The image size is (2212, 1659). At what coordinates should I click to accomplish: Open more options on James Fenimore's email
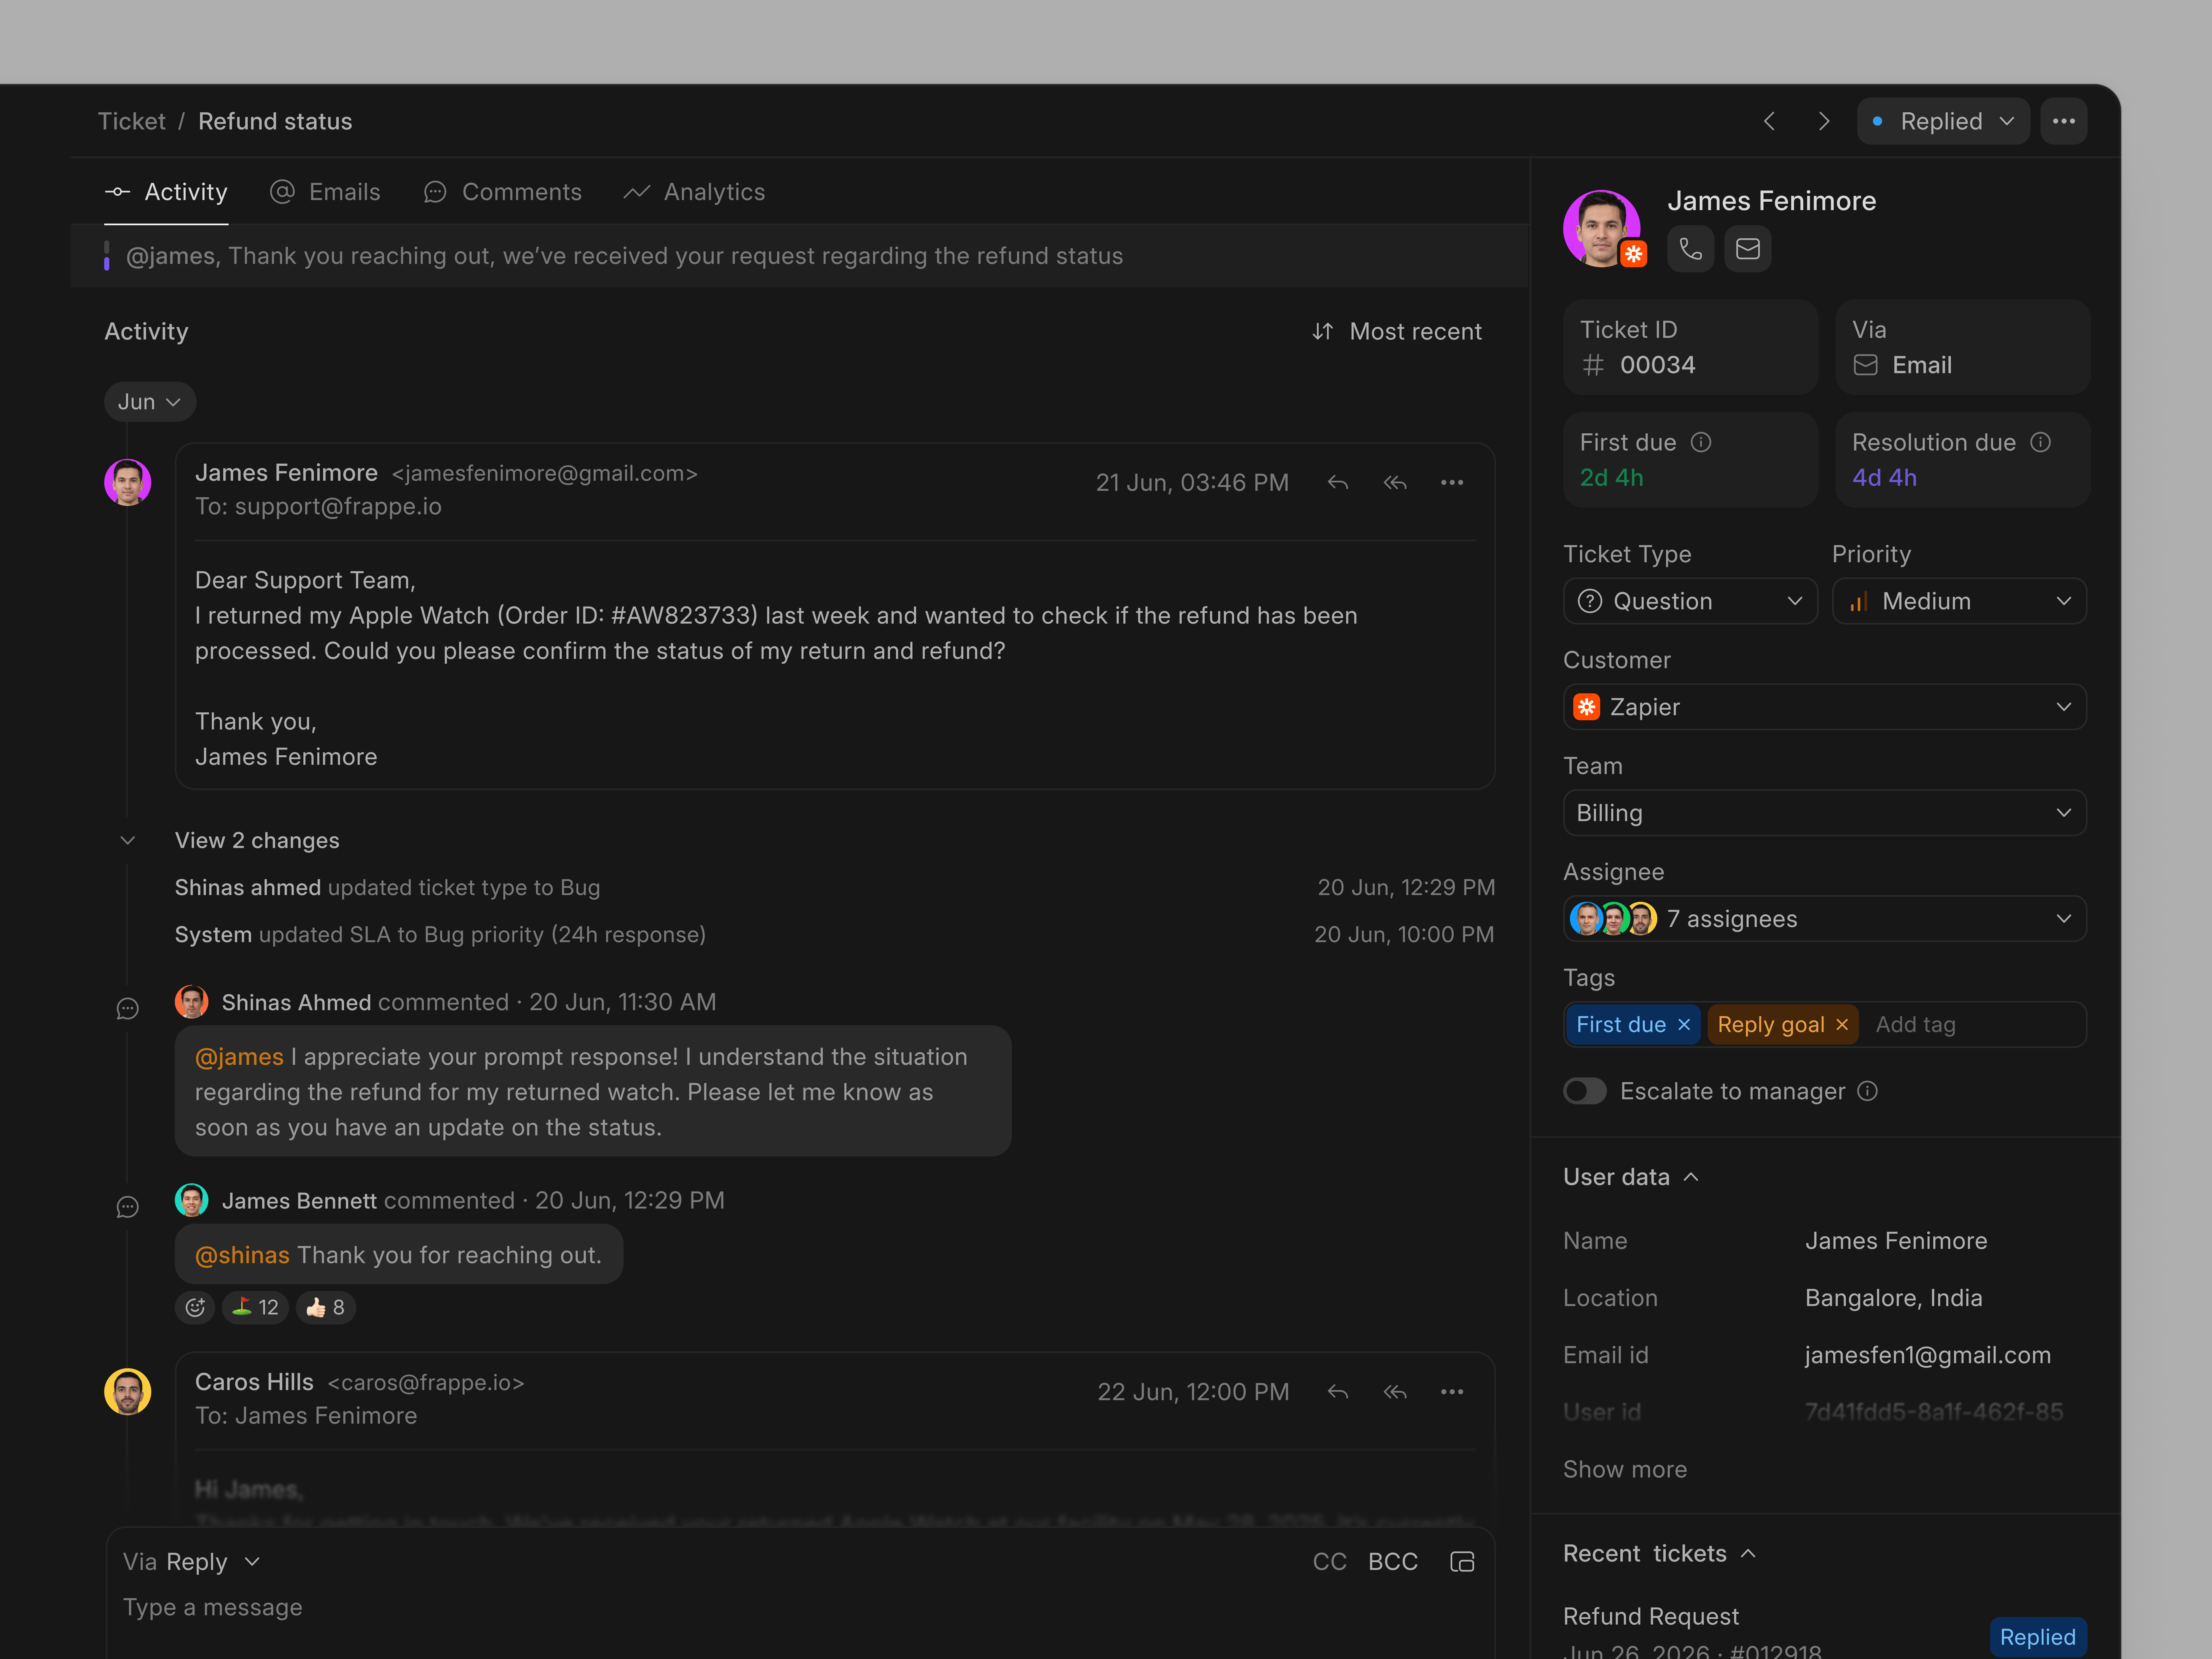(1452, 483)
